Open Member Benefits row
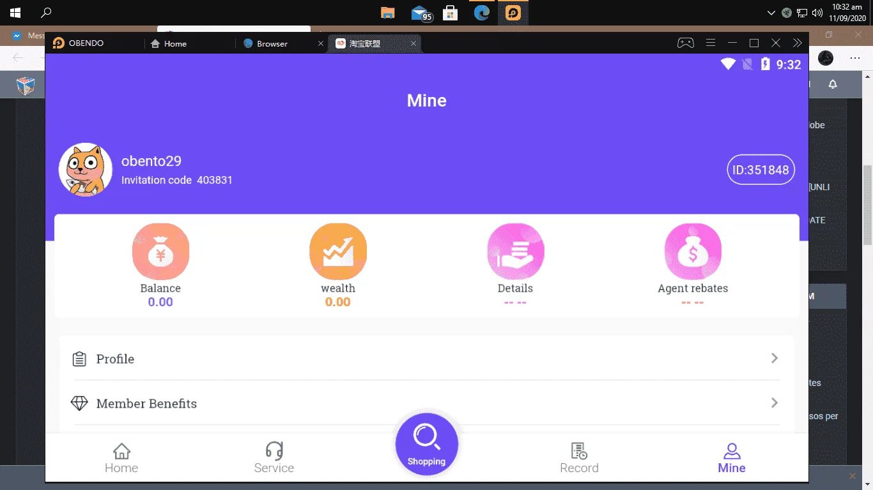 [x=426, y=403]
